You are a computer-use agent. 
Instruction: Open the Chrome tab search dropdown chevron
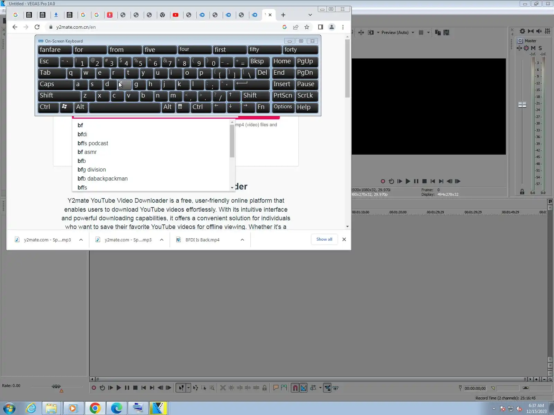click(x=310, y=15)
